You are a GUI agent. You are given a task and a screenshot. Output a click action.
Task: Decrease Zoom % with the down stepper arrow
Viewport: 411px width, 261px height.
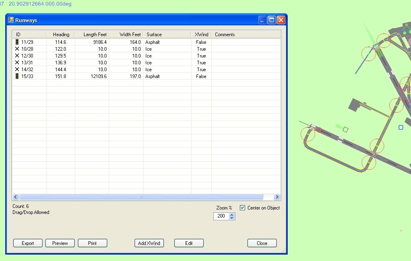pos(231,218)
